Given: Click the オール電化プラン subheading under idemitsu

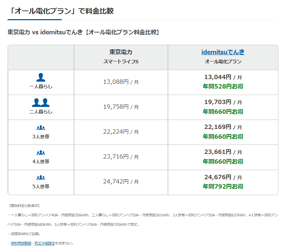Looking at the screenshot, I should click(223, 61).
